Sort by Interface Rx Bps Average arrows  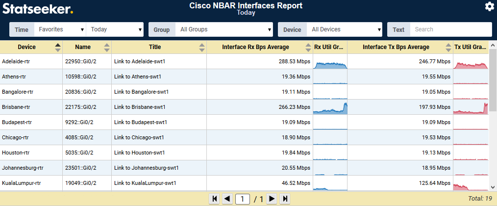click(x=308, y=48)
